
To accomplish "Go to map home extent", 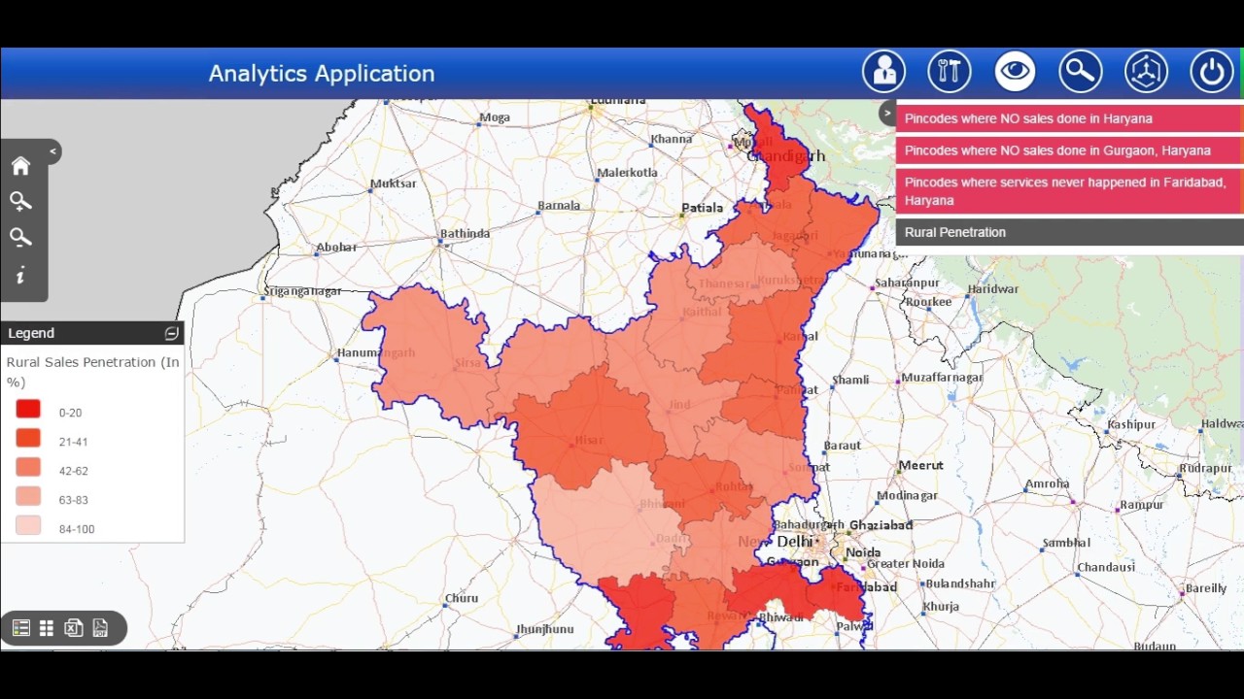I will (20, 166).
